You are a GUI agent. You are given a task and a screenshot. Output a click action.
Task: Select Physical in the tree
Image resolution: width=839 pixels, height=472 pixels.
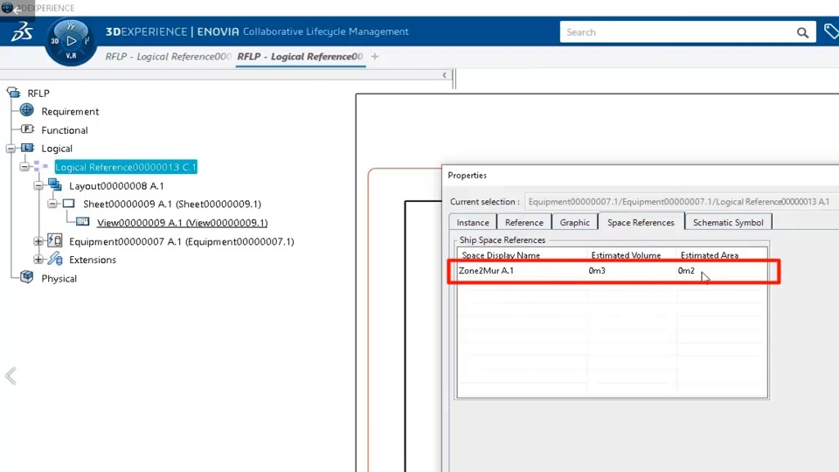(59, 278)
